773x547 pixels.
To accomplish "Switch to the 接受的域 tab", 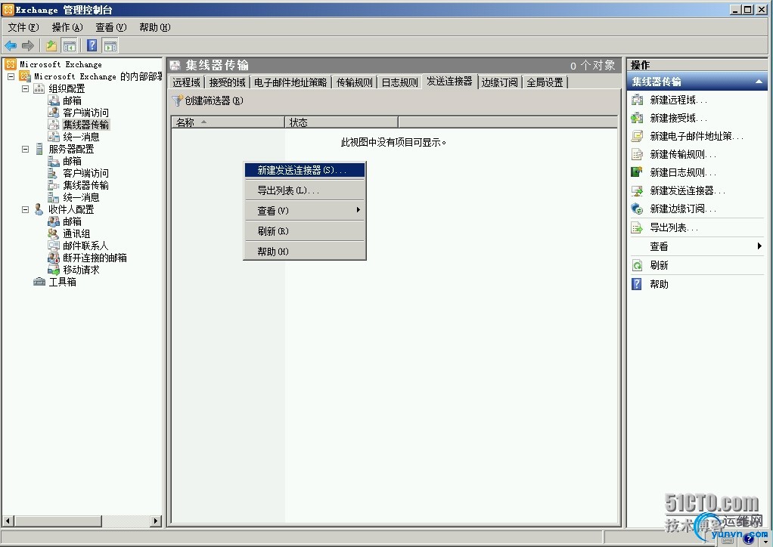I will [227, 82].
